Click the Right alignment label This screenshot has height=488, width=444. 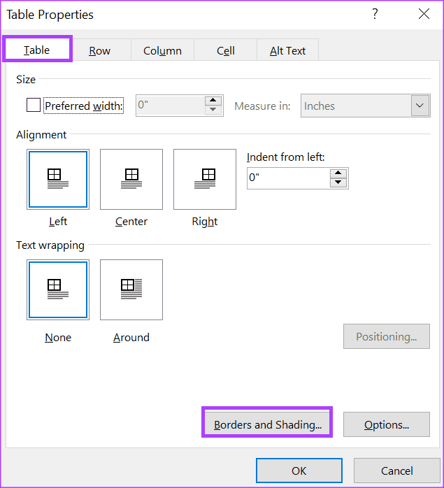(x=205, y=222)
